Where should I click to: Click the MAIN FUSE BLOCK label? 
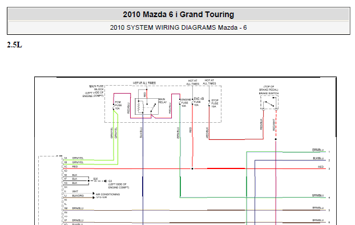pyautogui.click(x=93, y=91)
